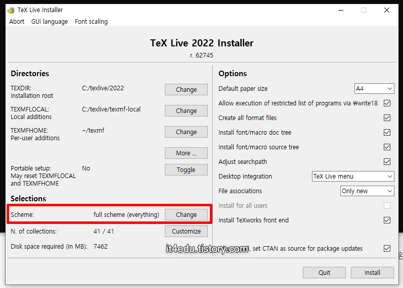Click the Install for all users checkbox

[x=387, y=205]
